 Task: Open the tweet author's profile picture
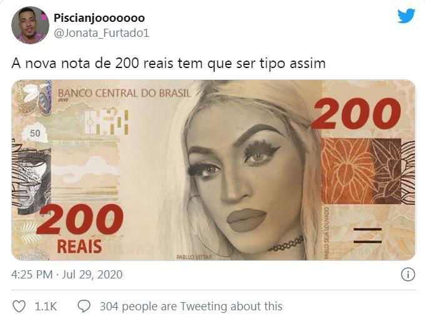click(30, 25)
